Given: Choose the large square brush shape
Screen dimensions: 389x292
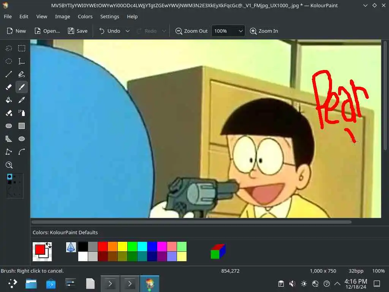Looking at the screenshot, I should point(9,182).
